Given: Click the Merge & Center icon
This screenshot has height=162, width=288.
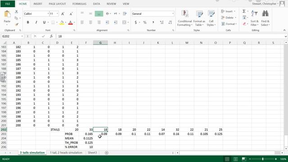Looking at the screenshot, I should coord(124,22).
